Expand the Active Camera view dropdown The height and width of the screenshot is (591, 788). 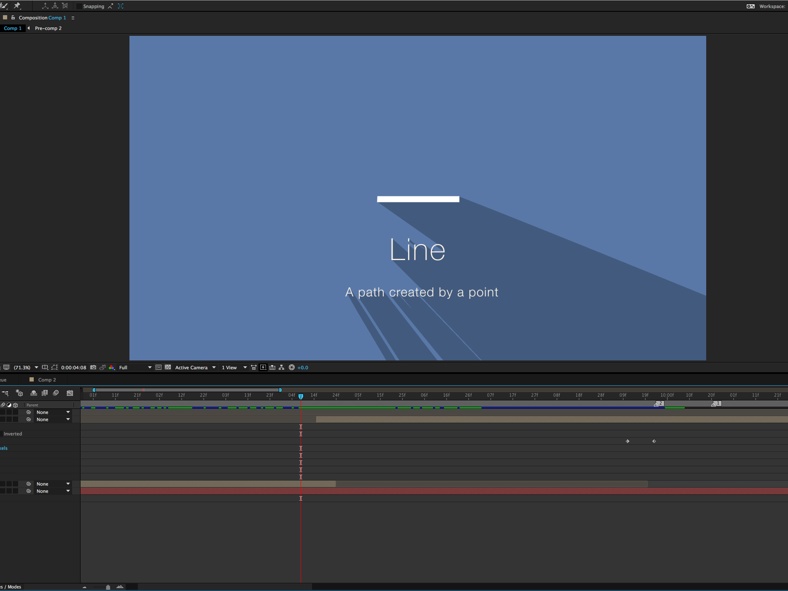(x=196, y=368)
